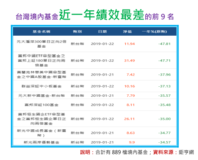Click net value 8.63
198x160 pixels.
131,133
